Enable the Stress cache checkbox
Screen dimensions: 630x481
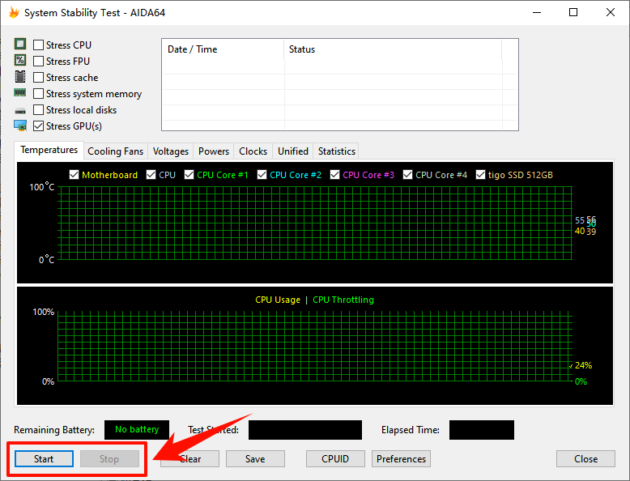click(38, 77)
